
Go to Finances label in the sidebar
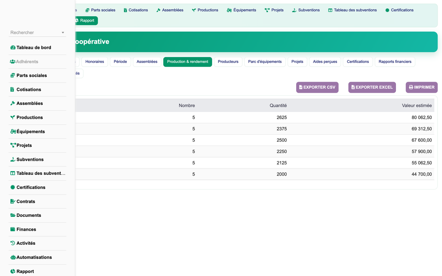click(x=26, y=229)
